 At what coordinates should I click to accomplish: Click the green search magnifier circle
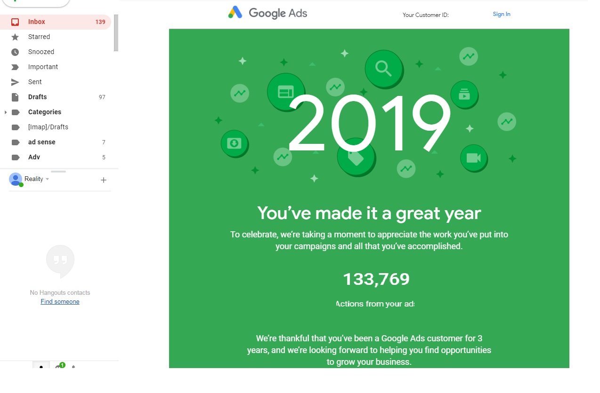click(x=383, y=69)
